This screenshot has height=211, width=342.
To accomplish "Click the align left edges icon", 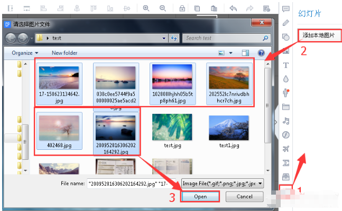I will point(43,8).
